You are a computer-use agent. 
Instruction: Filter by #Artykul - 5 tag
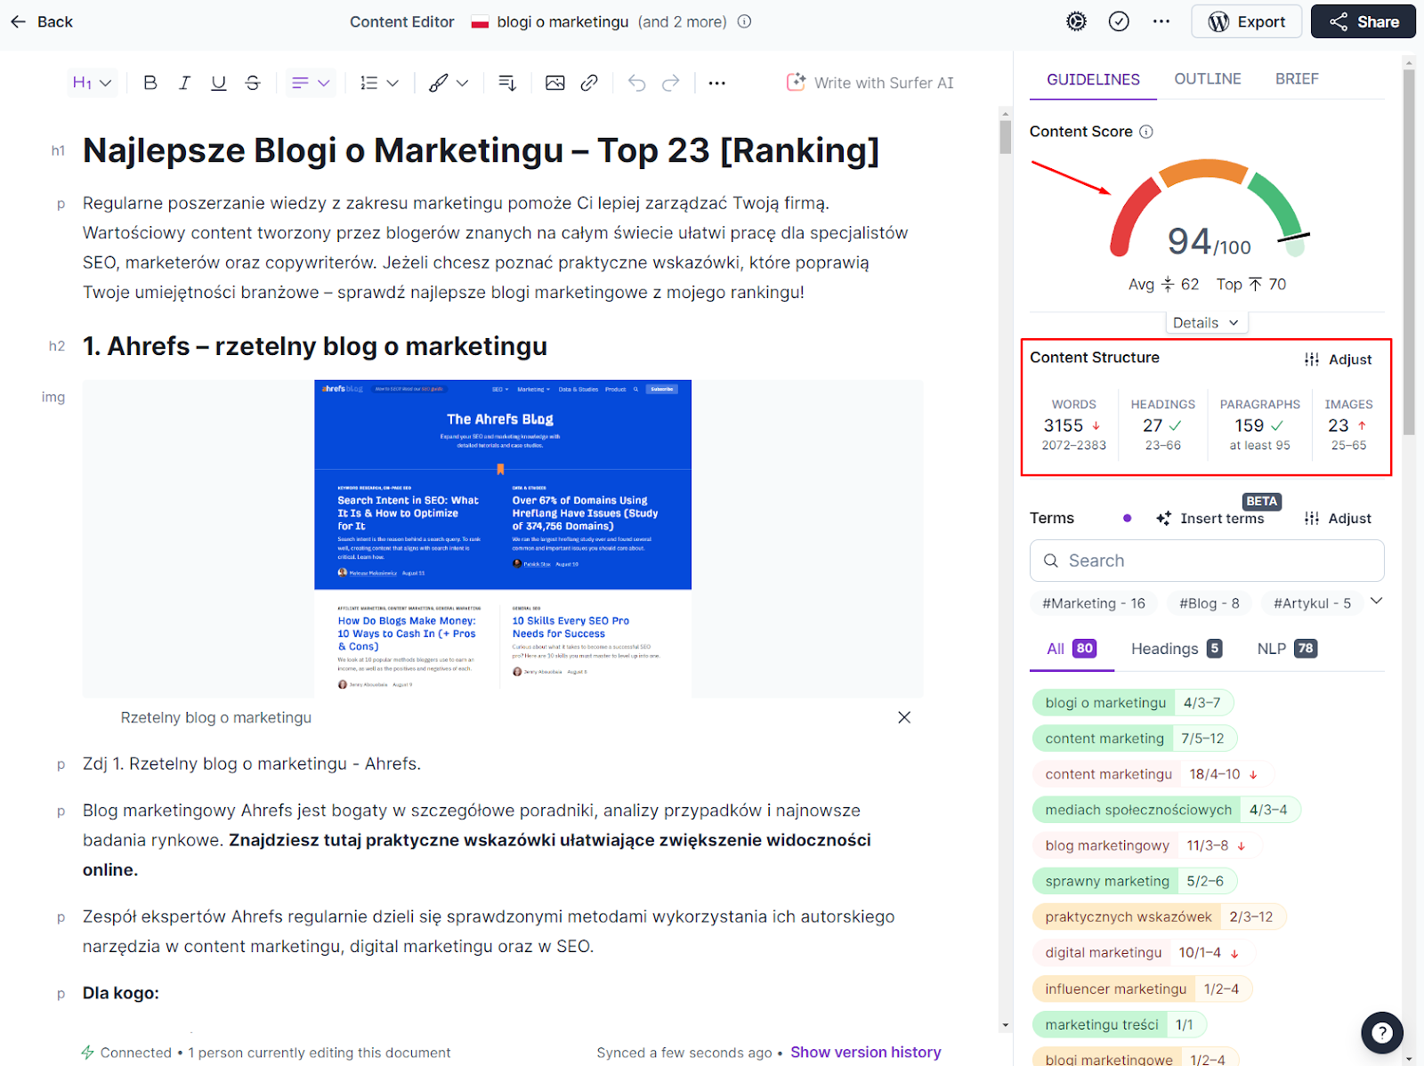click(1312, 603)
